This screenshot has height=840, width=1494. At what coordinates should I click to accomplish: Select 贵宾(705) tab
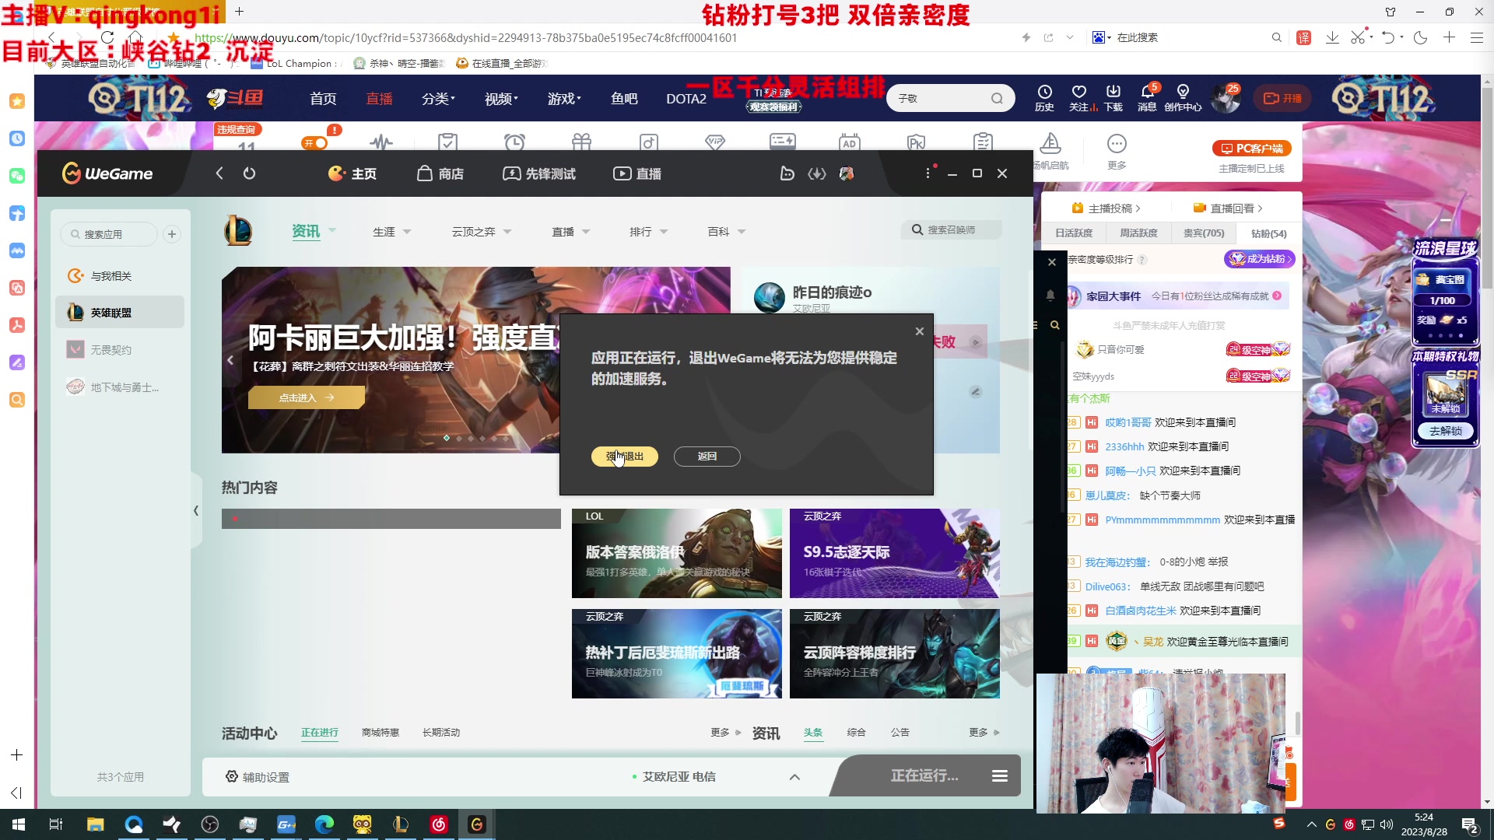pos(1204,233)
